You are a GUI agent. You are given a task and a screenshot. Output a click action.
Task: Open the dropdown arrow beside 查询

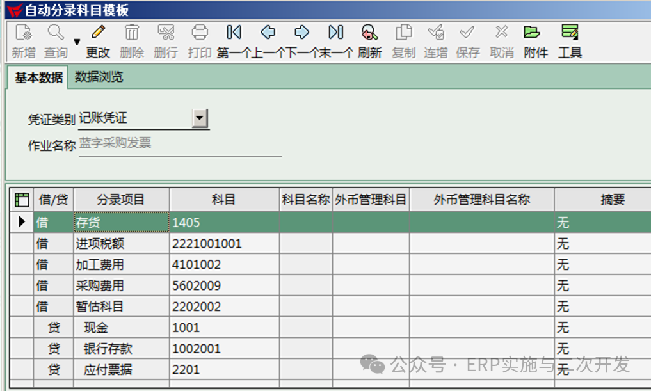click(77, 42)
